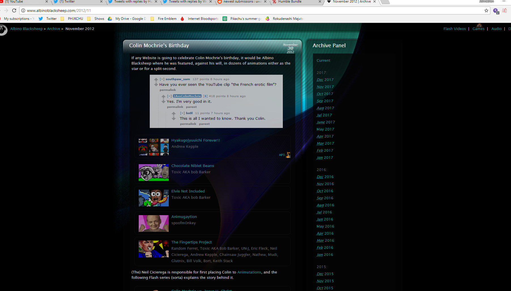Open the Feb 2016 archive link

(325, 248)
